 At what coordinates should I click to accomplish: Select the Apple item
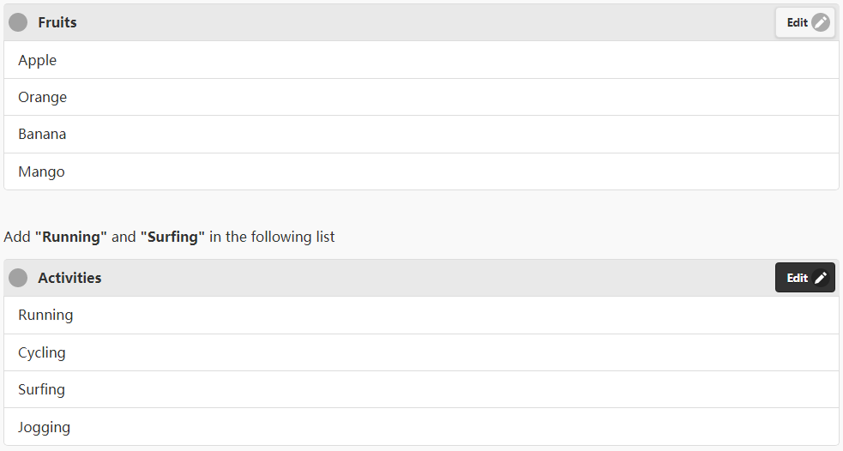(x=422, y=60)
